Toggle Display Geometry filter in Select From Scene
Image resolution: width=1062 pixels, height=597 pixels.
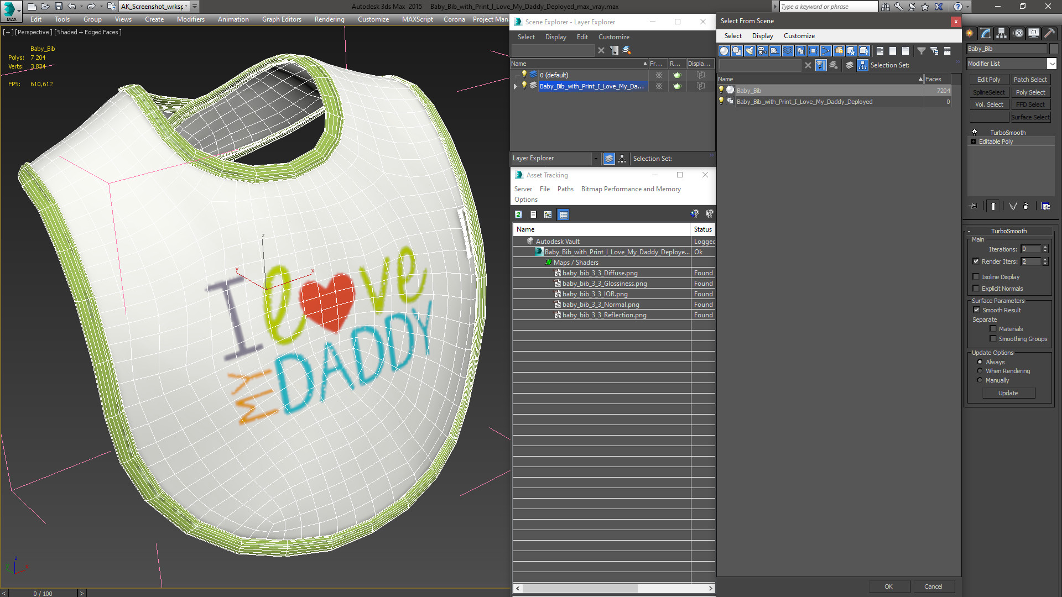(x=724, y=51)
